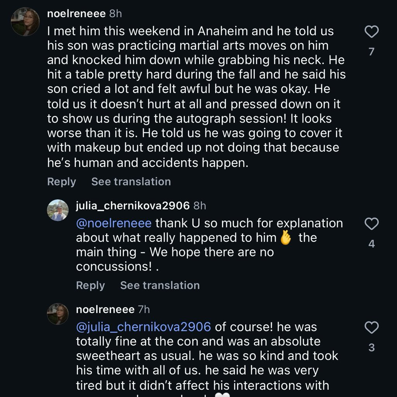See translation of julia_chernikova2906's reply
The height and width of the screenshot is (397, 397).
(x=160, y=285)
